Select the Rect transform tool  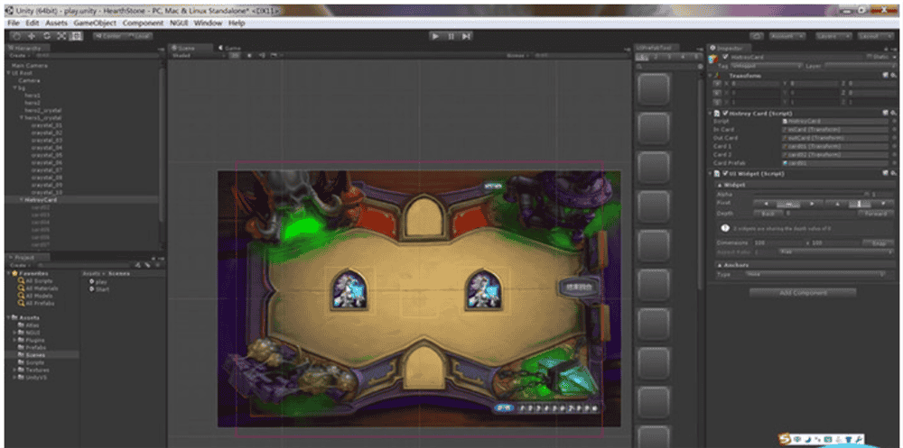point(77,36)
